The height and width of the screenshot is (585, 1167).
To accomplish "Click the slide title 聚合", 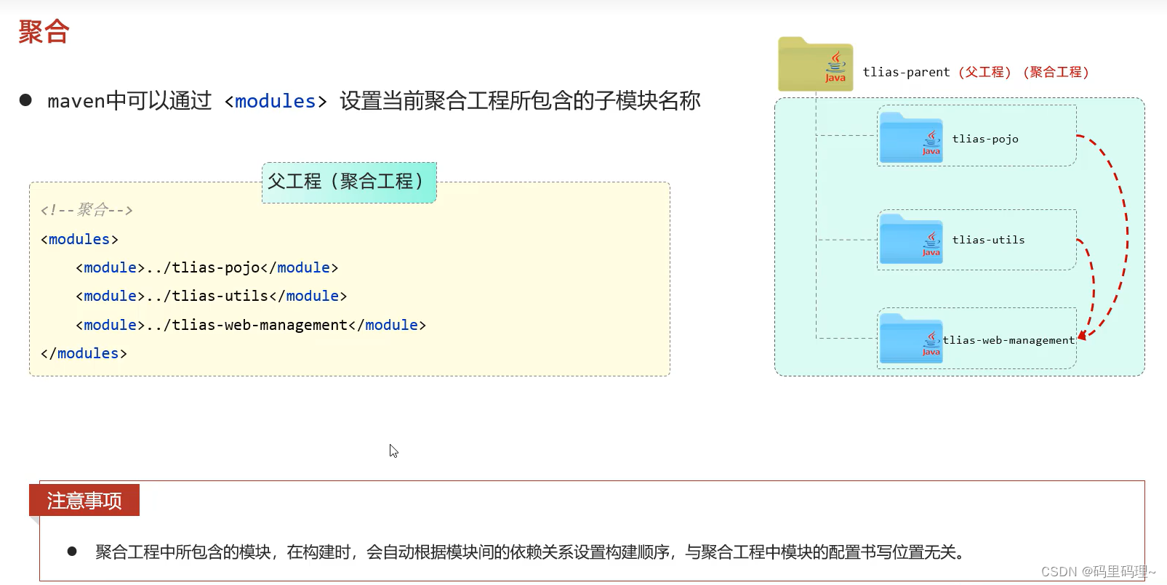I will pyautogui.click(x=44, y=32).
